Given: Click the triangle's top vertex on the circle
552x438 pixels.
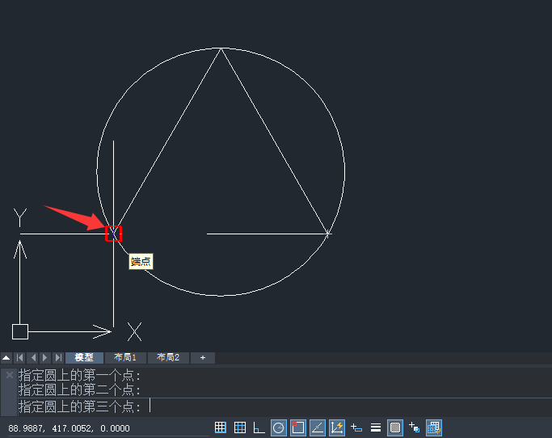Looking at the screenshot, I should pyautogui.click(x=221, y=48).
